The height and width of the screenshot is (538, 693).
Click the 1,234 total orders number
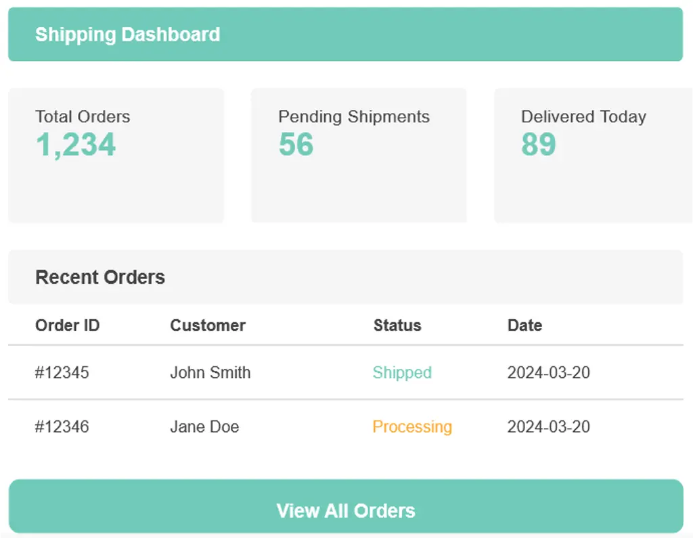(76, 145)
